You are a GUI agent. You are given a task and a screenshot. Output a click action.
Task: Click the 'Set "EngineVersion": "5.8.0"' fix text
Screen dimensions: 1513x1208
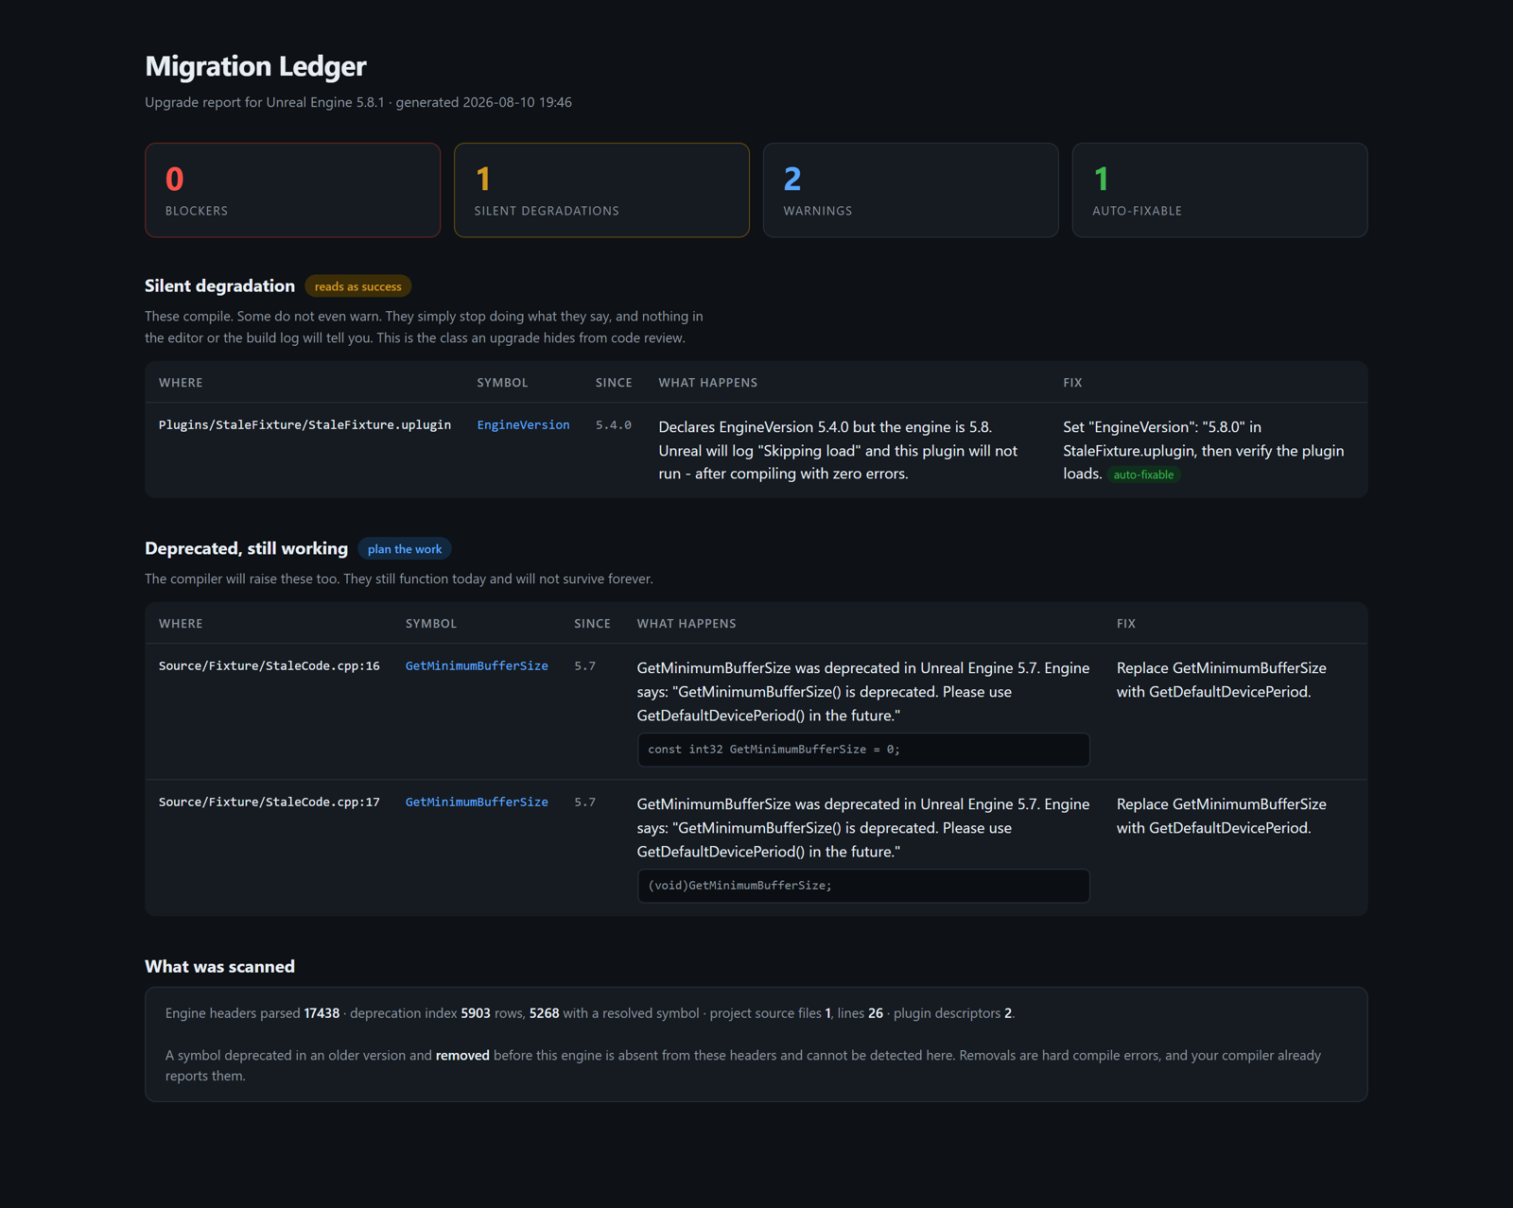pyautogui.click(x=1203, y=450)
